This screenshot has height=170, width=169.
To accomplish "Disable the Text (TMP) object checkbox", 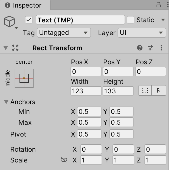I will tap(29, 20).
